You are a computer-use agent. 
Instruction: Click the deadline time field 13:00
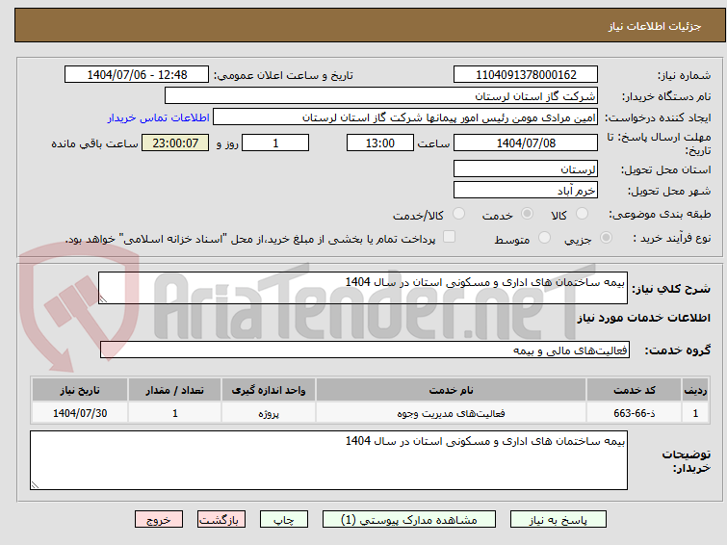(380, 143)
